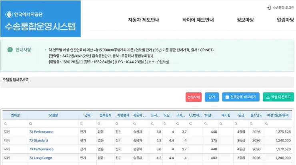Sort by the 고속... column header

[181, 115]
